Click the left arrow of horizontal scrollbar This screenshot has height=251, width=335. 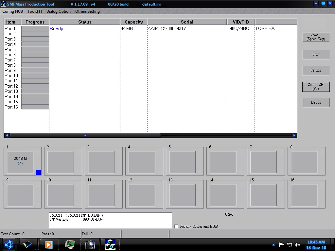tap(7, 135)
